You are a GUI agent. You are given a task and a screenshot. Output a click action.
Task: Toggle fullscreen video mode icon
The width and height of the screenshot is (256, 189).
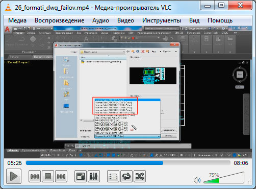pyautogui.click(x=81, y=176)
